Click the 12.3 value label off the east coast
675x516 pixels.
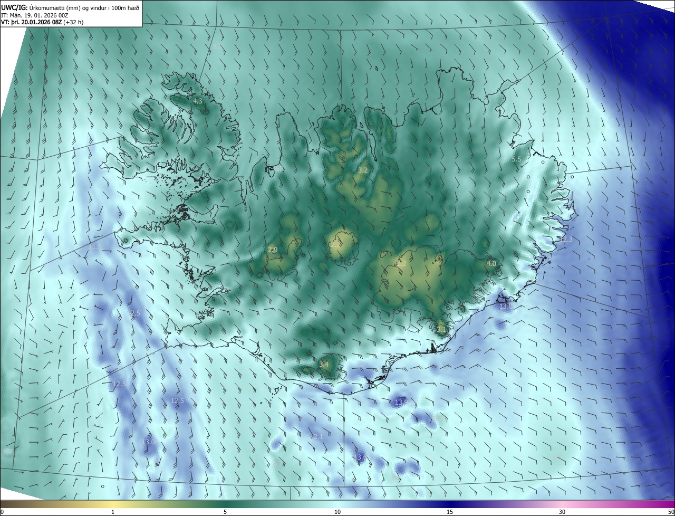(x=565, y=240)
